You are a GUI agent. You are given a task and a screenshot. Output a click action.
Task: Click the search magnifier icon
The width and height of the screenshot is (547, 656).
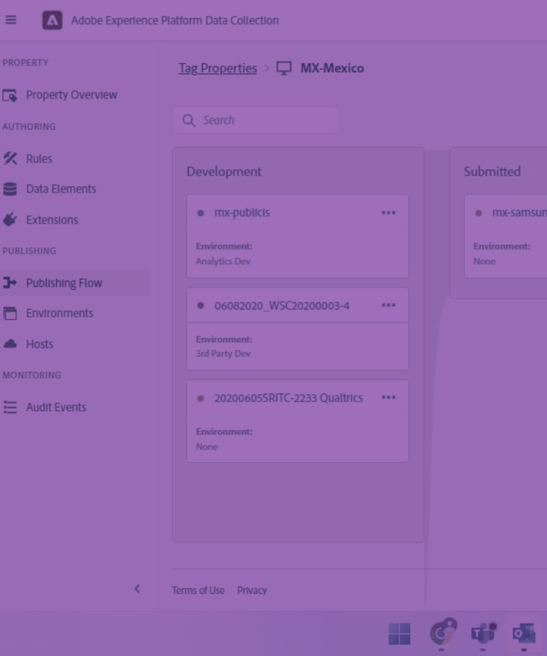(x=189, y=120)
